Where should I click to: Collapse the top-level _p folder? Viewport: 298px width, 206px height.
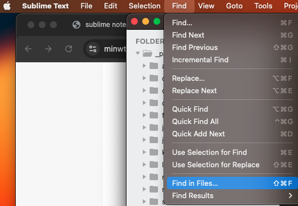138,53
